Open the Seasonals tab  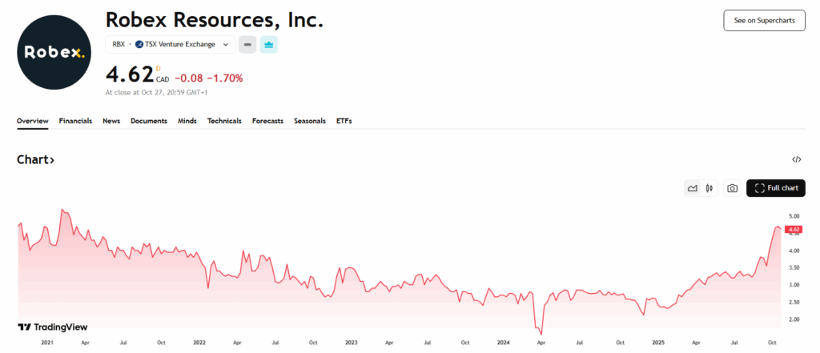click(x=310, y=121)
